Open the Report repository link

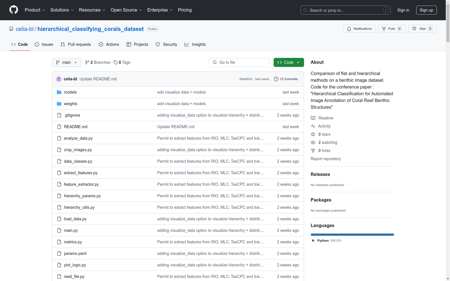(x=326, y=159)
